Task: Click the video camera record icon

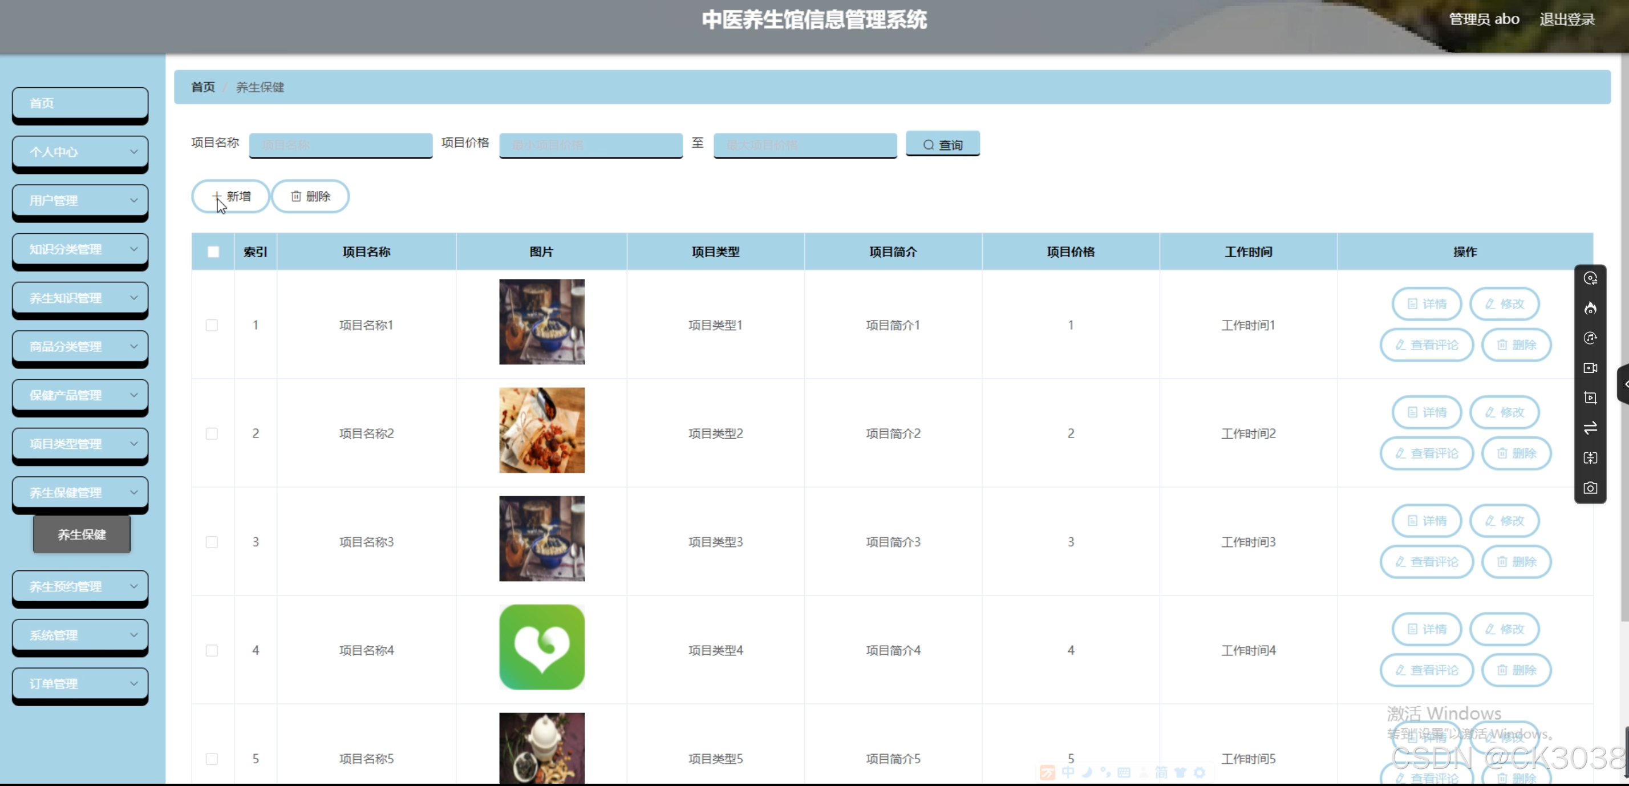Action: (x=1590, y=368)
